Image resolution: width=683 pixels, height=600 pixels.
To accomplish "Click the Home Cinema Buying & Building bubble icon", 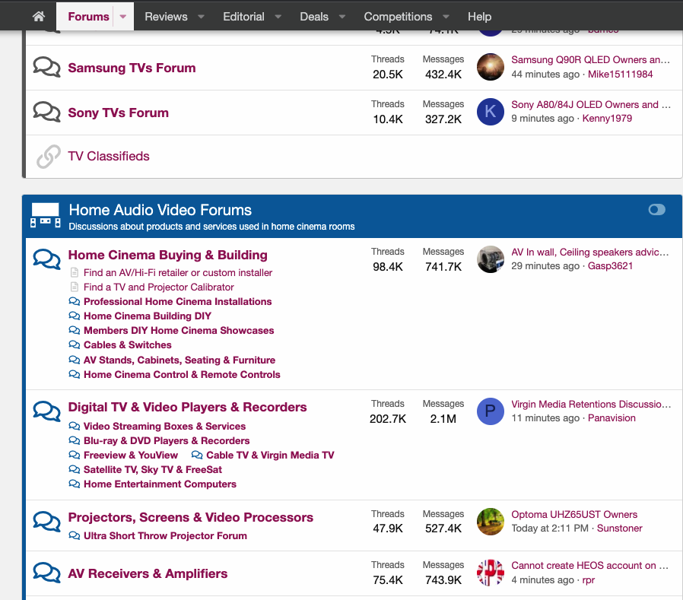I will (47, 259).
